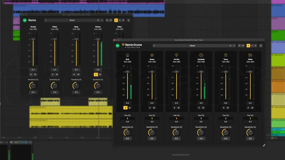
Task: Switch to B setting in Remix:Drums
Action: point(255,46)
